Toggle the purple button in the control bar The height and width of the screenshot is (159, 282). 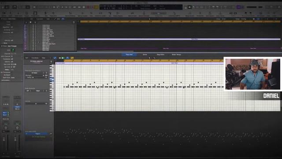[x=238, y=7]
